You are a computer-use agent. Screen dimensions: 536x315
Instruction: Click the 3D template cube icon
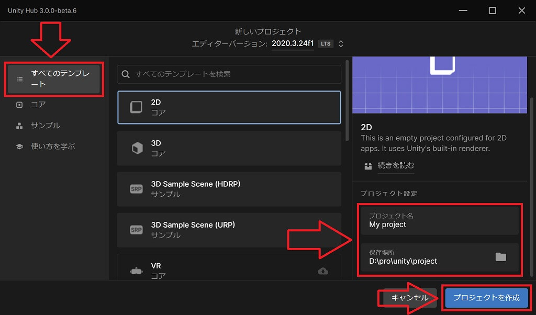137,148
